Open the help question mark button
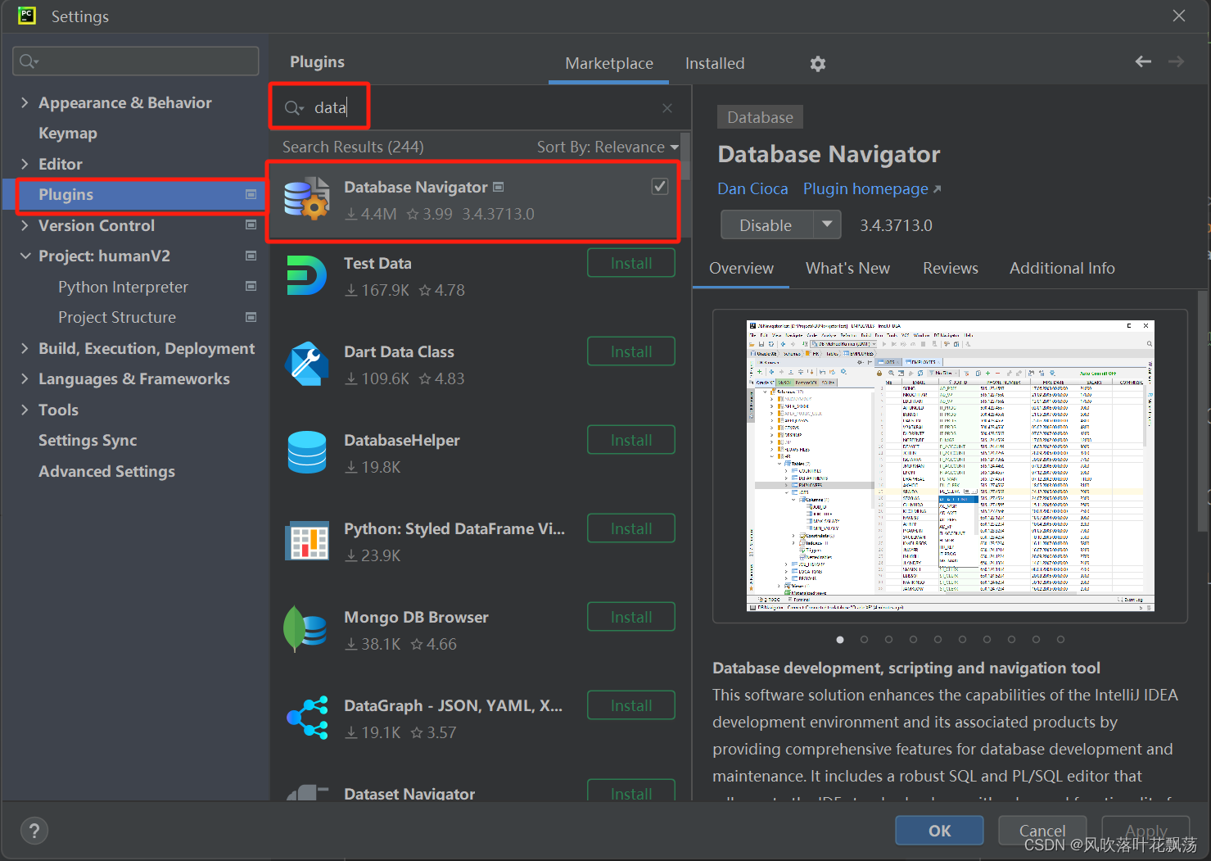Viewport: 1211px width, 861px height. [34, 832]
